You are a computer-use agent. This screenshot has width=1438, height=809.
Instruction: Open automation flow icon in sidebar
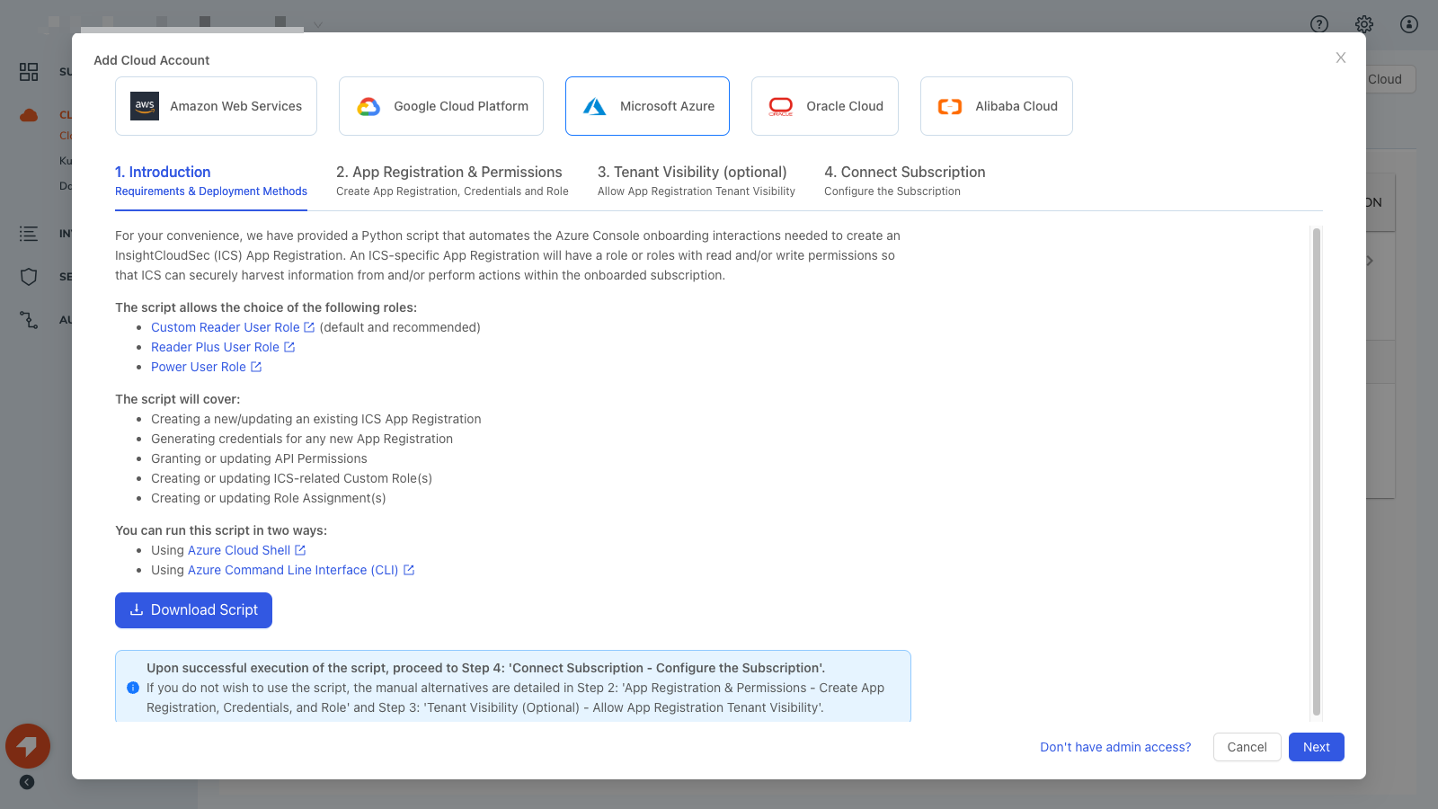pos(29,320)
